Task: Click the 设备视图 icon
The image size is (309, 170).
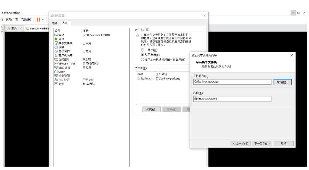Action: pos(56,76)
